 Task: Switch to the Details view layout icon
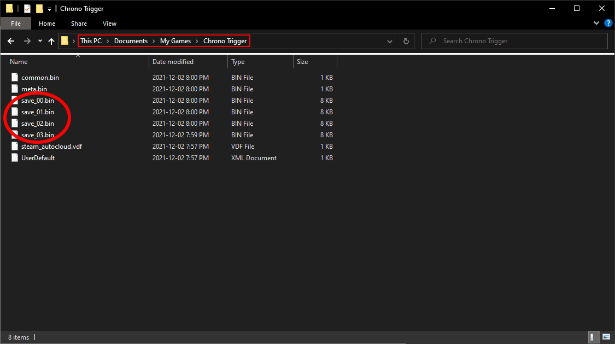(x=594, y=337)
